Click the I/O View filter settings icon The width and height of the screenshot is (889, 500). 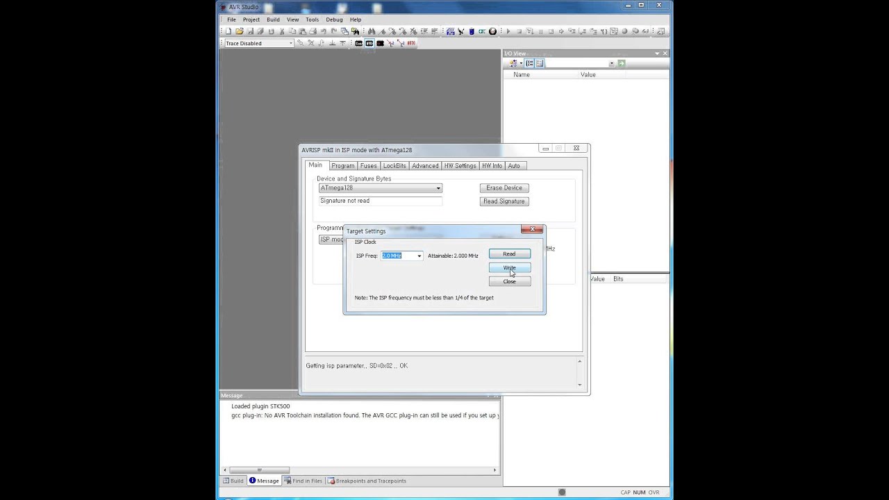pyautogui.click(x=514, y=63)
